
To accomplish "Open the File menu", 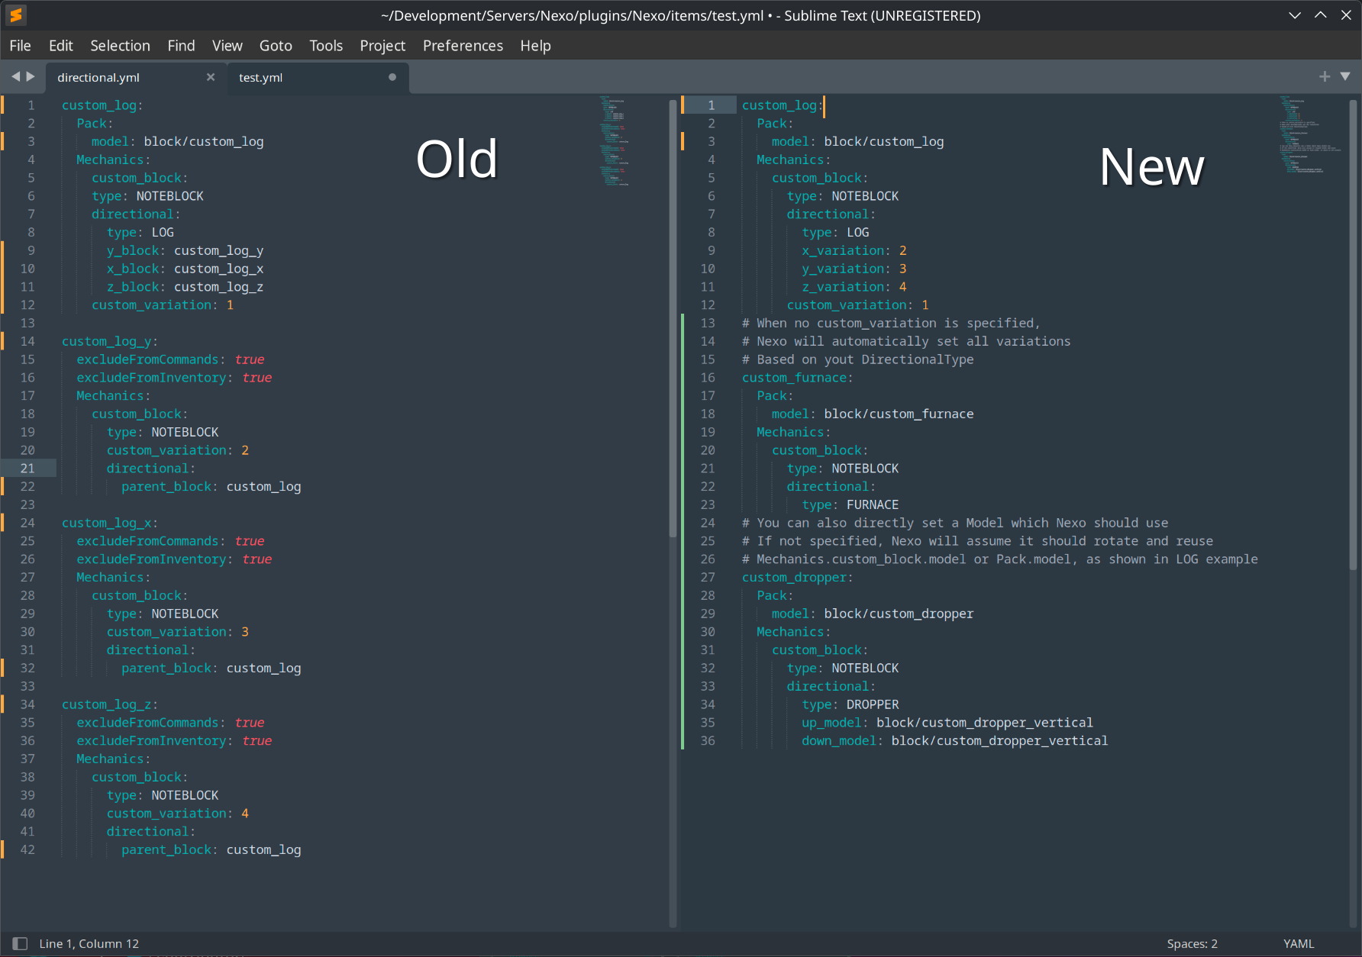I will 21,46.
